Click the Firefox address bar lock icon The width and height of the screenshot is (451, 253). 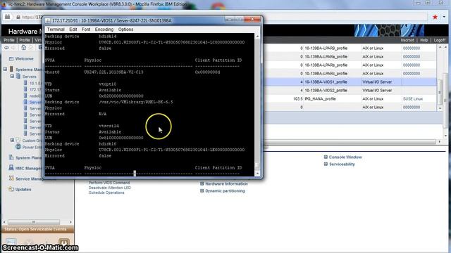coord(18,17)
